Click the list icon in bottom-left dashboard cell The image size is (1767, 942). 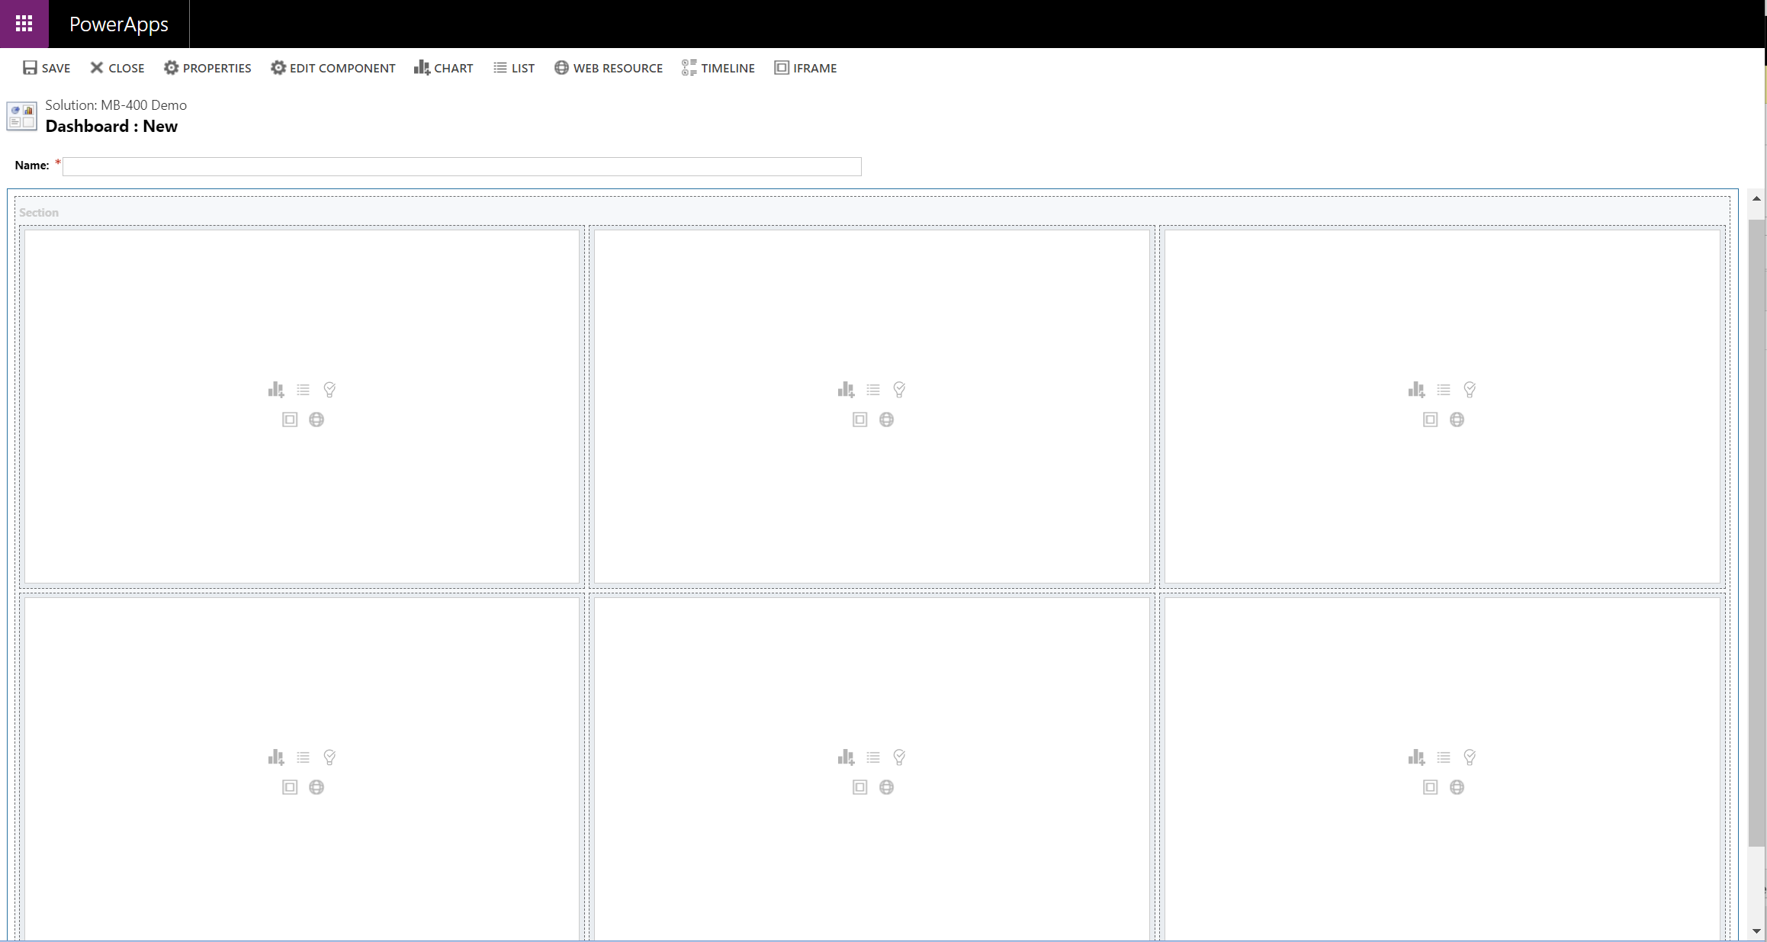(x=303, y=757)
